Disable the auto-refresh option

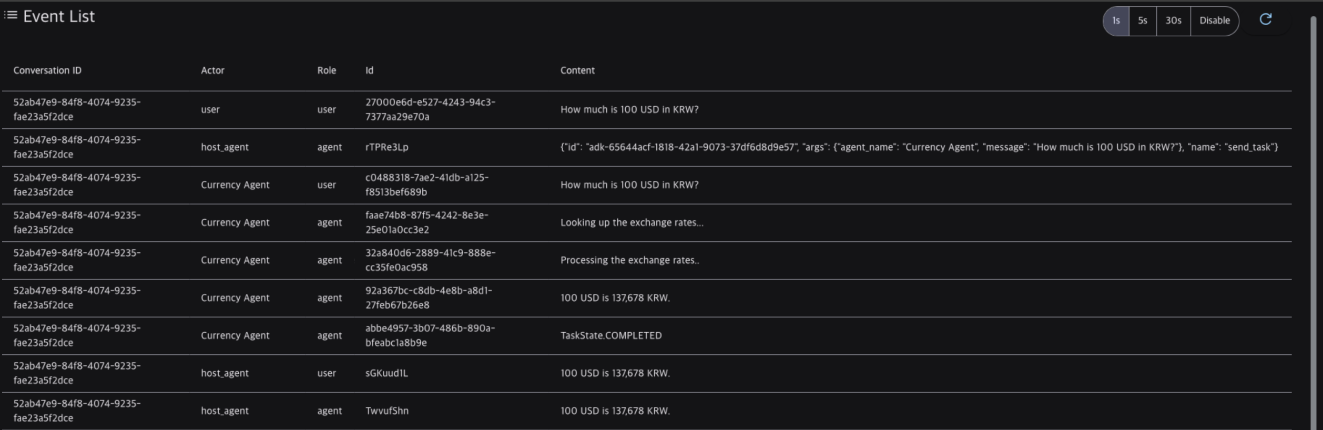coord(1214,21)
